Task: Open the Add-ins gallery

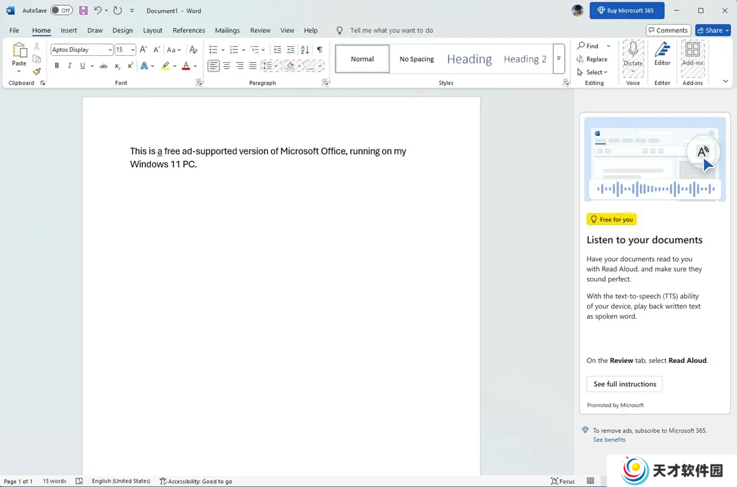Action: (x=693, y=54)
